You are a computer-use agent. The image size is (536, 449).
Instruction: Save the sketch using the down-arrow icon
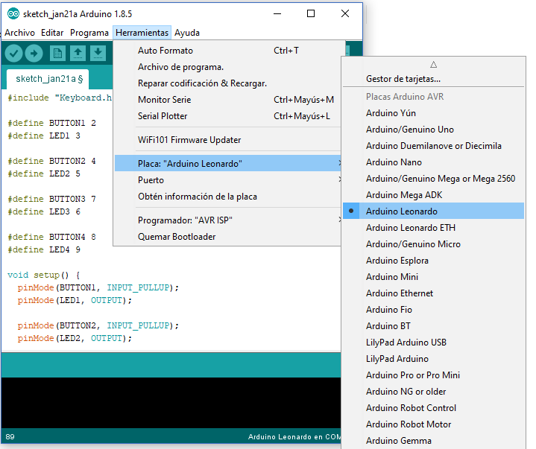98,54
